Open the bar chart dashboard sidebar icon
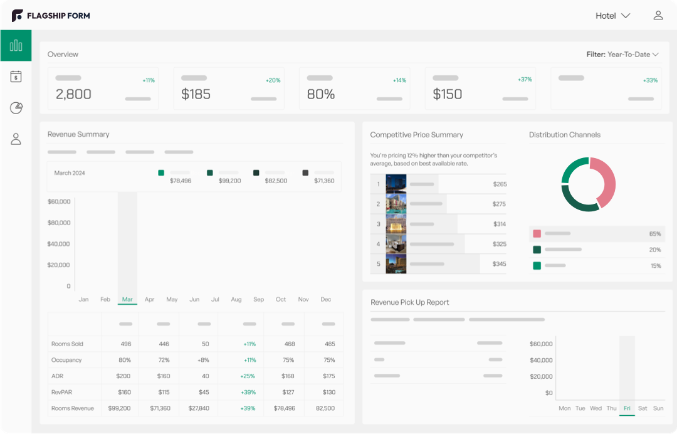The height and width of the screenshot is (434, 677). (x=16, y=46)
